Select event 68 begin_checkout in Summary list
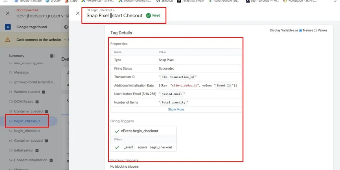340x170 pixels. pos(27,121)
